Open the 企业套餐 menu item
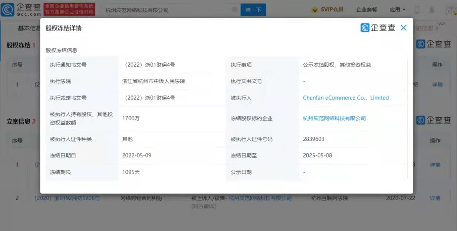Image resolution: width=457 pixels, height=231 pixels. [x=366, y=10]
